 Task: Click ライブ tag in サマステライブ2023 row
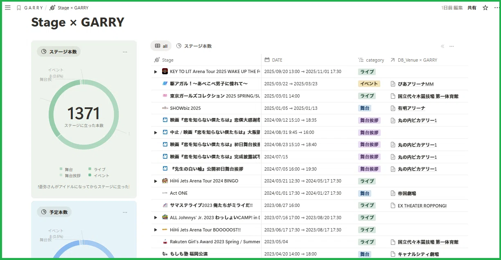[367, 205]
